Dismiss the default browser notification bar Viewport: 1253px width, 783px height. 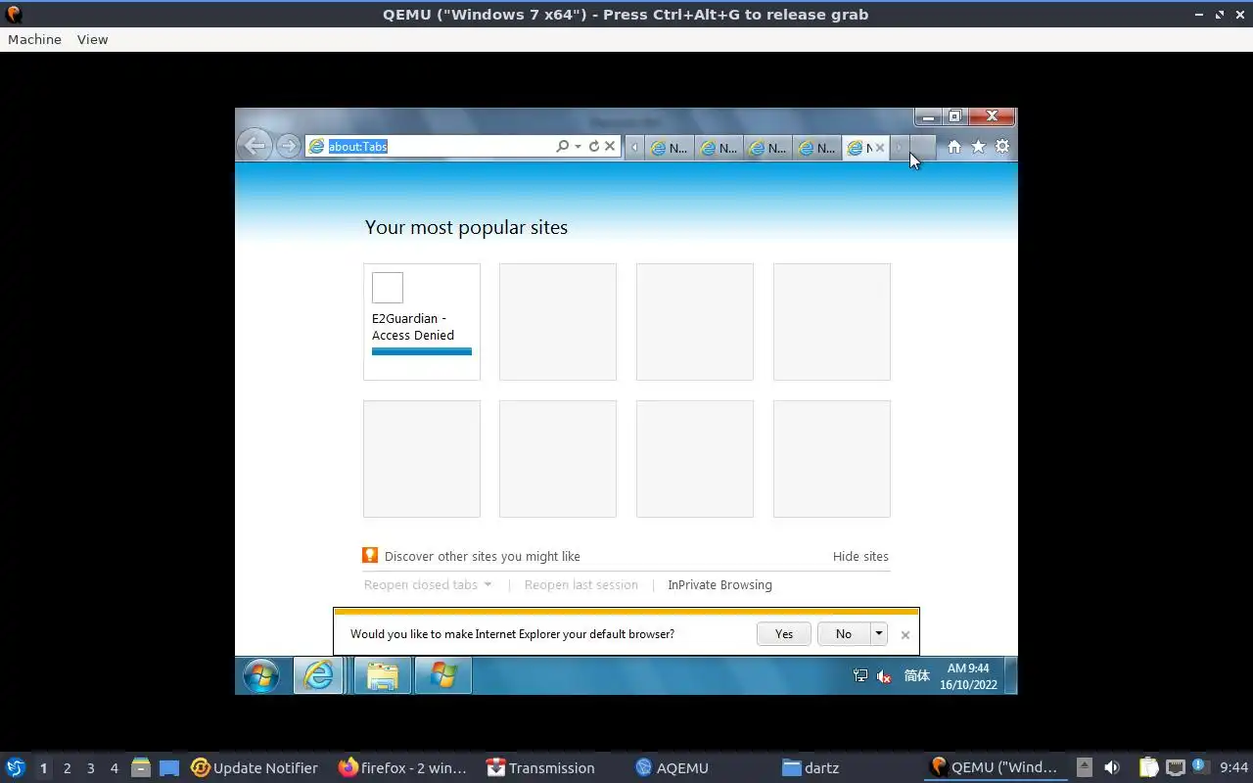(905, 635)
